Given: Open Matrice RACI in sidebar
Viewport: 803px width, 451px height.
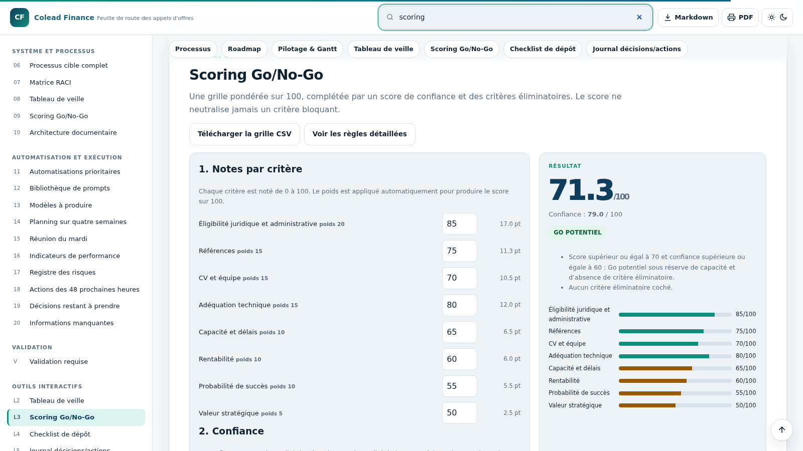Looking at the screenshot, I should (x=76, y=82).
